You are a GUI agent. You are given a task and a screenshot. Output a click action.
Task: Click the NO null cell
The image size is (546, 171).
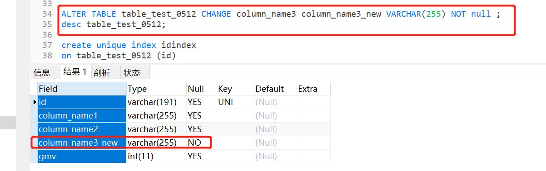(x=201, y=143)
